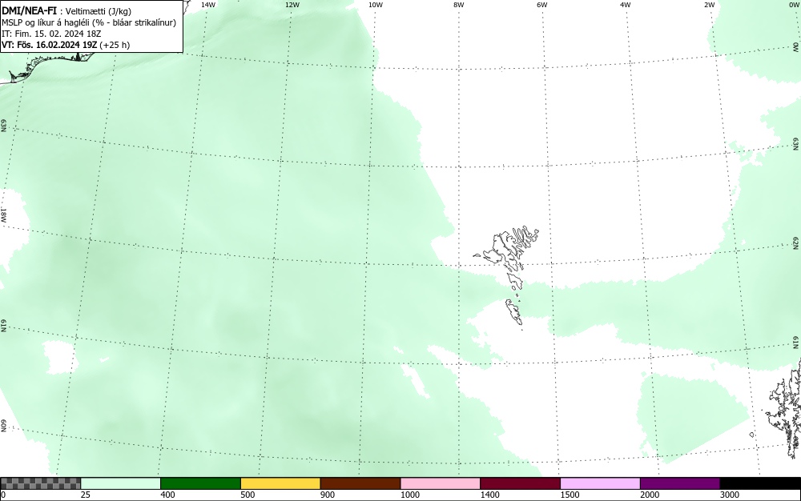
Task: Click the 60N label on left edge
Action: coord(3,427)
